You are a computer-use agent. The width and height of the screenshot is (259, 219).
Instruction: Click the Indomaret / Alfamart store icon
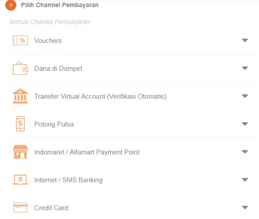pos(20,152)
